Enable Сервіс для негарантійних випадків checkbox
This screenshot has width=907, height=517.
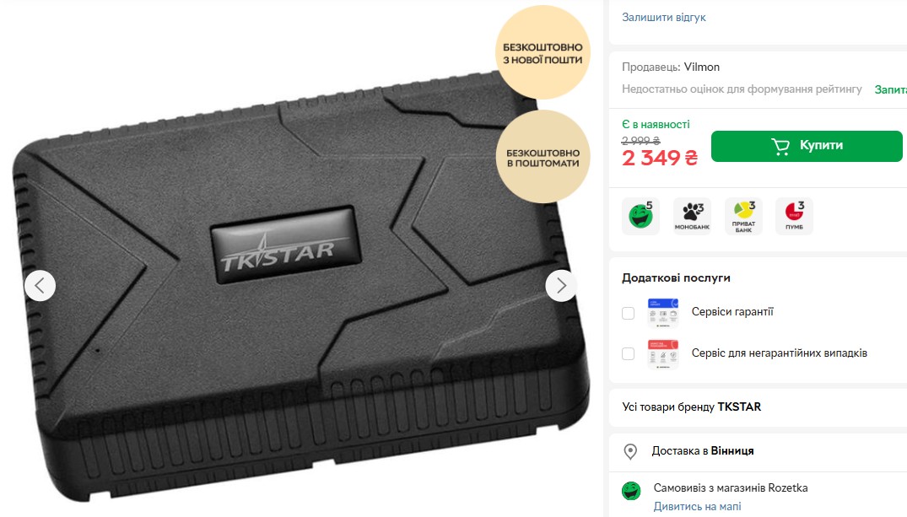629,354
